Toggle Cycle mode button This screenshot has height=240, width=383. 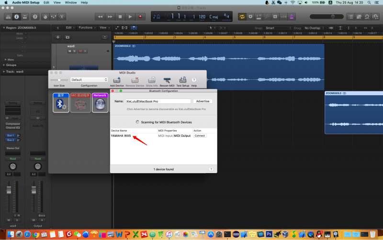[x=242, y=17]
